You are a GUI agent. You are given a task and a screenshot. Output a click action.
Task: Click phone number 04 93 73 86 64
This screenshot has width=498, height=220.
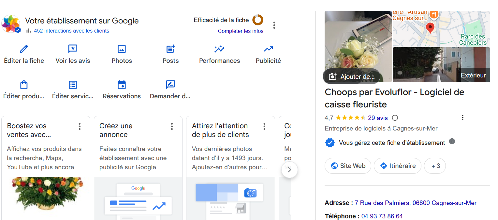[382, 216]
